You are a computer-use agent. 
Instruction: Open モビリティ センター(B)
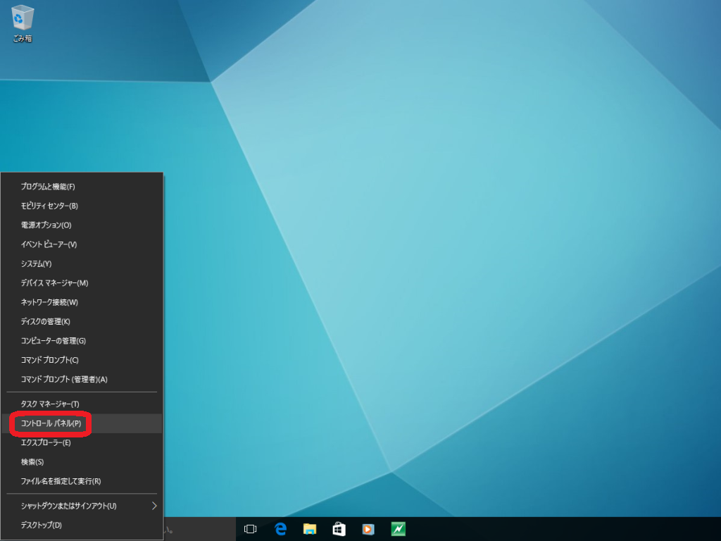point(82,206)
